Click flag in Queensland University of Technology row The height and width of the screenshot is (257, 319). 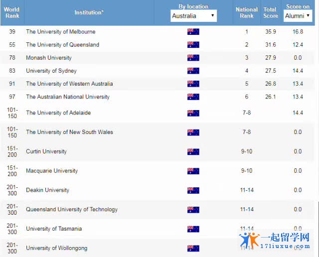coord(193,210)
